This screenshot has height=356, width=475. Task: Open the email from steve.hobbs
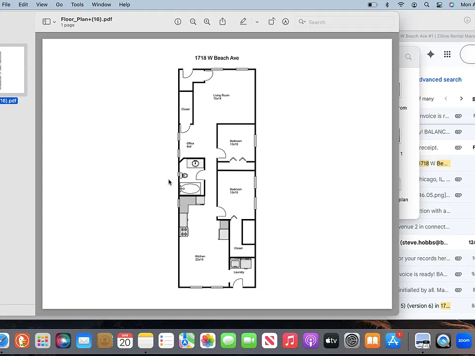click(437, 242)
